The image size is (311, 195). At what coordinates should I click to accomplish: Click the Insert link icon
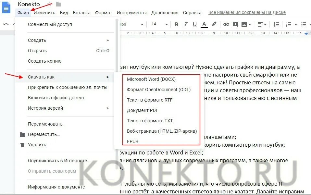226,24
